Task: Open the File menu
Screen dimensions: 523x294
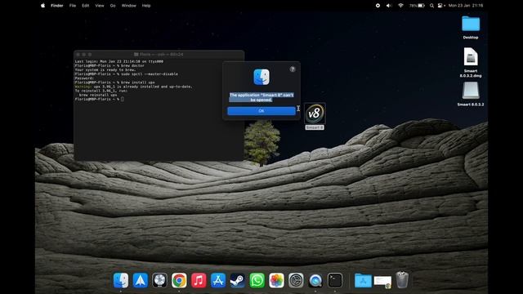Action: 73,6
